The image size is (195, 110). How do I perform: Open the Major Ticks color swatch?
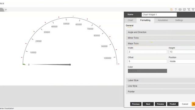(x=147, y=71)
